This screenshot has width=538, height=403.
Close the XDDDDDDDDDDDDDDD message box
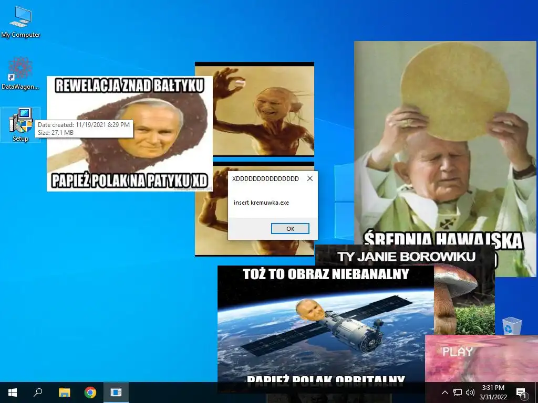click(310, 178)
